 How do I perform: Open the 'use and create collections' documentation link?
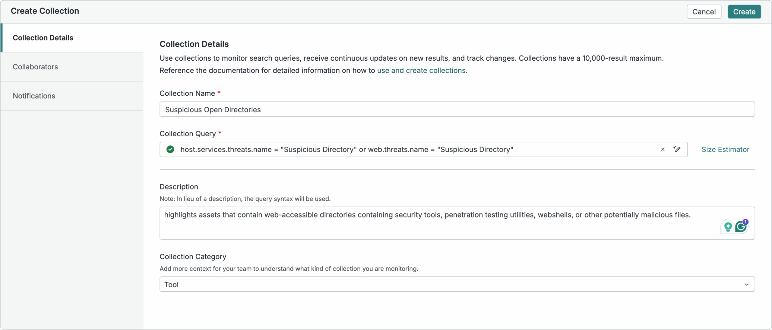421,70
